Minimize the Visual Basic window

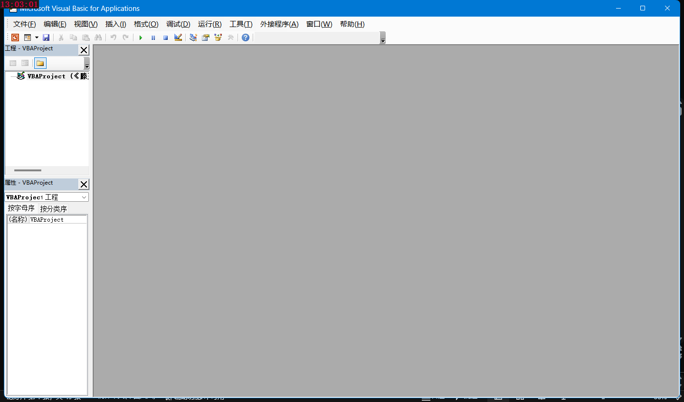coord(618,8)
